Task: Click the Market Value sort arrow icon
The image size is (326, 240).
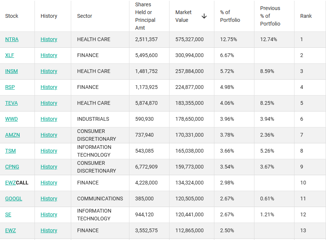Action: pyautogui.click(x=204, y=16)
